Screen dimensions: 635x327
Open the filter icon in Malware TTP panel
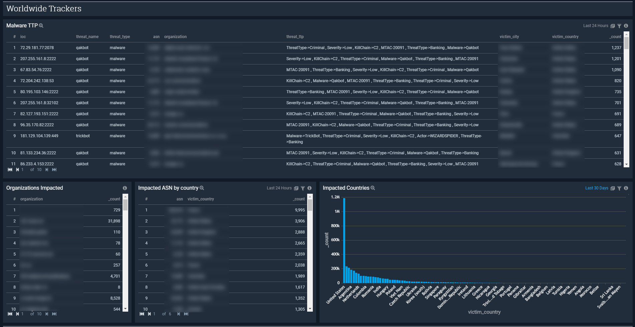coord(619,26)
